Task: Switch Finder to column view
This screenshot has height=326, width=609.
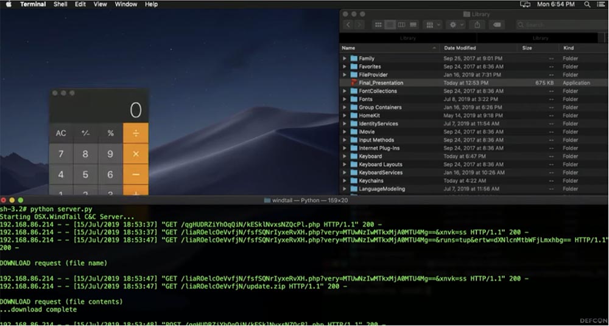Action: click(x=401, y=25)
